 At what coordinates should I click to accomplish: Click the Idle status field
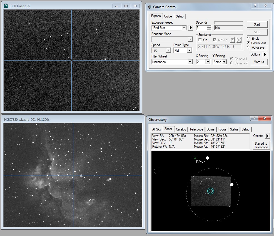click(228, 28)
